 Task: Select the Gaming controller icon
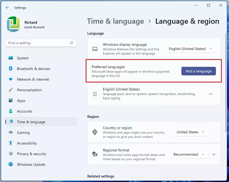(x=11, y=133)
